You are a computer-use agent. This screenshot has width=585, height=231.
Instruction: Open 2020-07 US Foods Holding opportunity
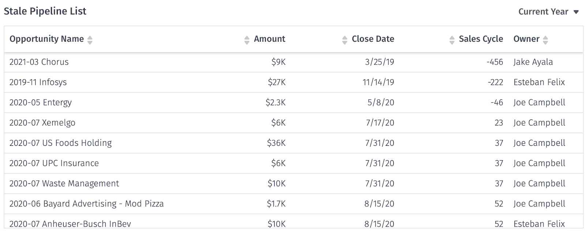61,143
